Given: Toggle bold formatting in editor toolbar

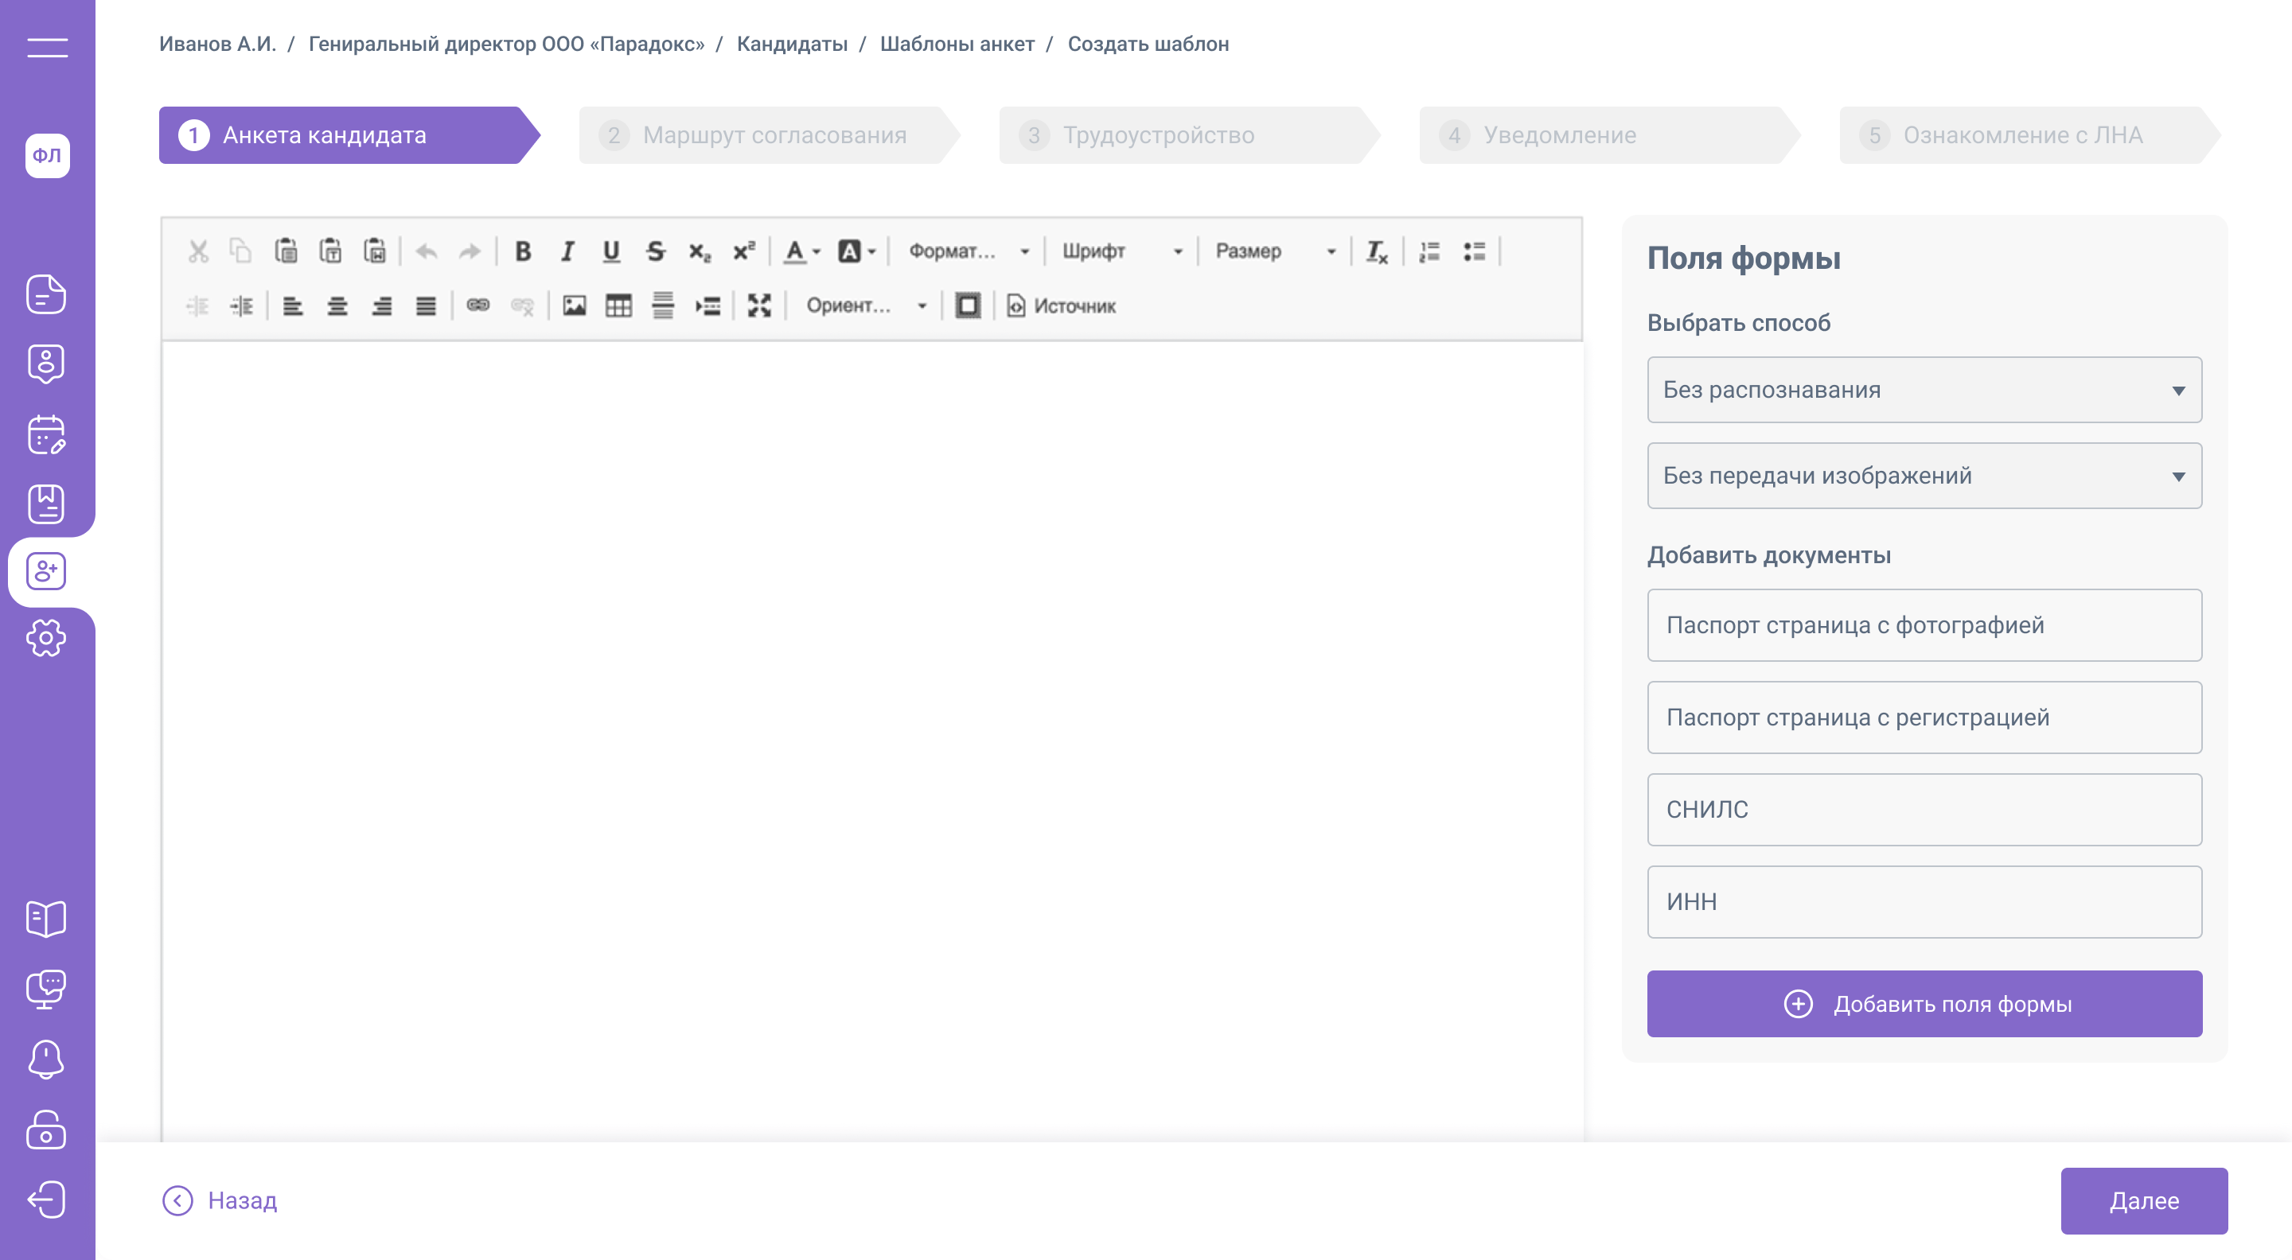Looking at the screenshot, I should [523, 251].
